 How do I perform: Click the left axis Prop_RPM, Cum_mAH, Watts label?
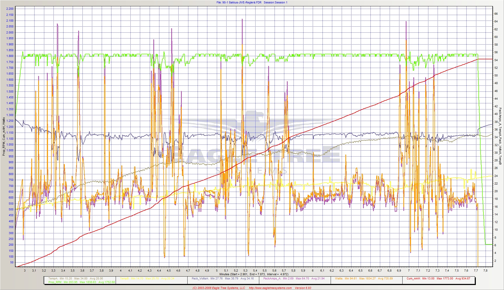point(4,136)
